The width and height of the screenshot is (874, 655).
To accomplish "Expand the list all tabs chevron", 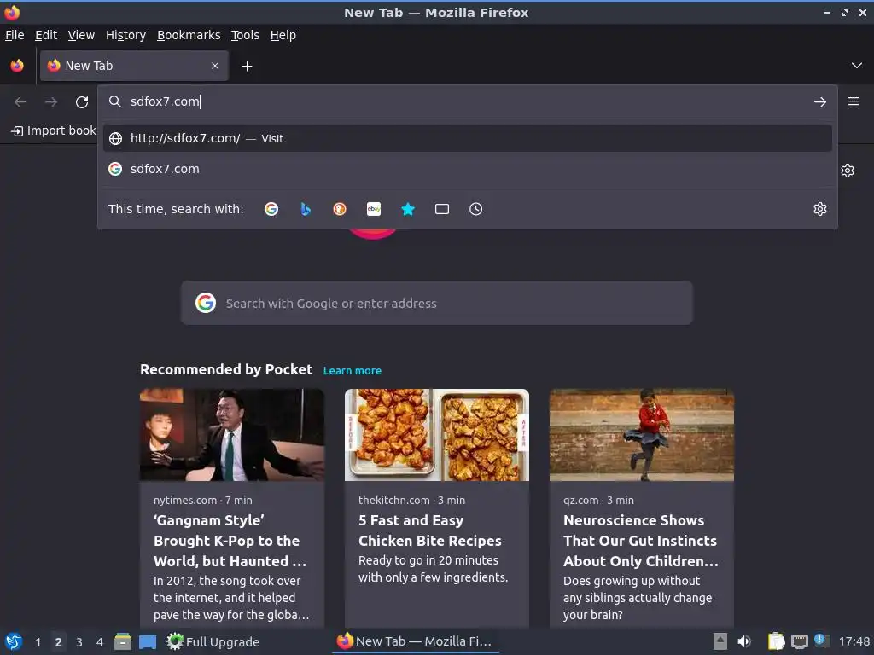I will (x=857, y=66).
